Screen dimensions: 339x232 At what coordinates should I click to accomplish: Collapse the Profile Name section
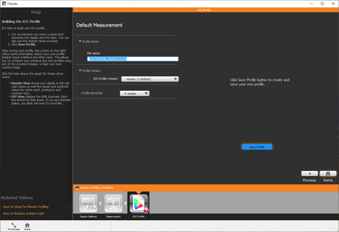(80, 41)
